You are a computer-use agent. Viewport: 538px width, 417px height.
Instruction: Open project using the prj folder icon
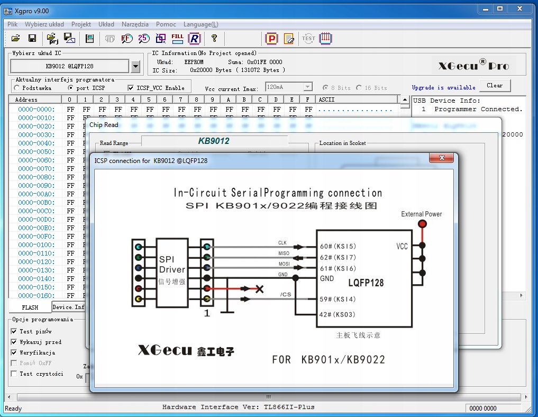pos(52,38)
